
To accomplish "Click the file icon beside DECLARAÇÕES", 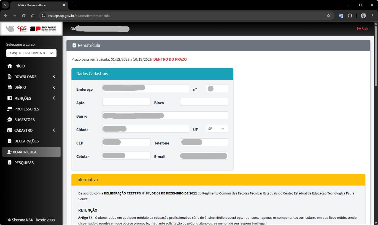I will [10, 141].
